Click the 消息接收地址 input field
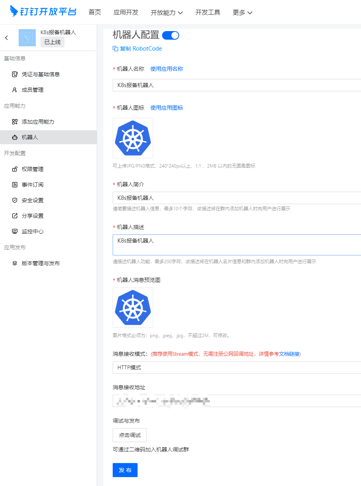The width and height of the screenshot is (361, 486). (237, 401)
